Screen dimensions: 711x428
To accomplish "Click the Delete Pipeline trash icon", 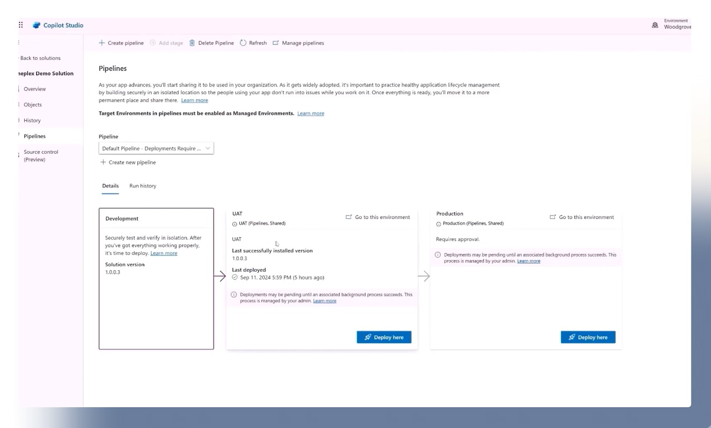I will tap(192, 43).
